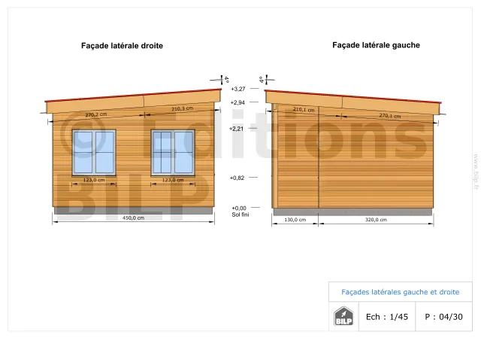Click the BILP house logo
The width and height of the screenshot is (481, 341).
pyautogui.click(x=342, y=316)
